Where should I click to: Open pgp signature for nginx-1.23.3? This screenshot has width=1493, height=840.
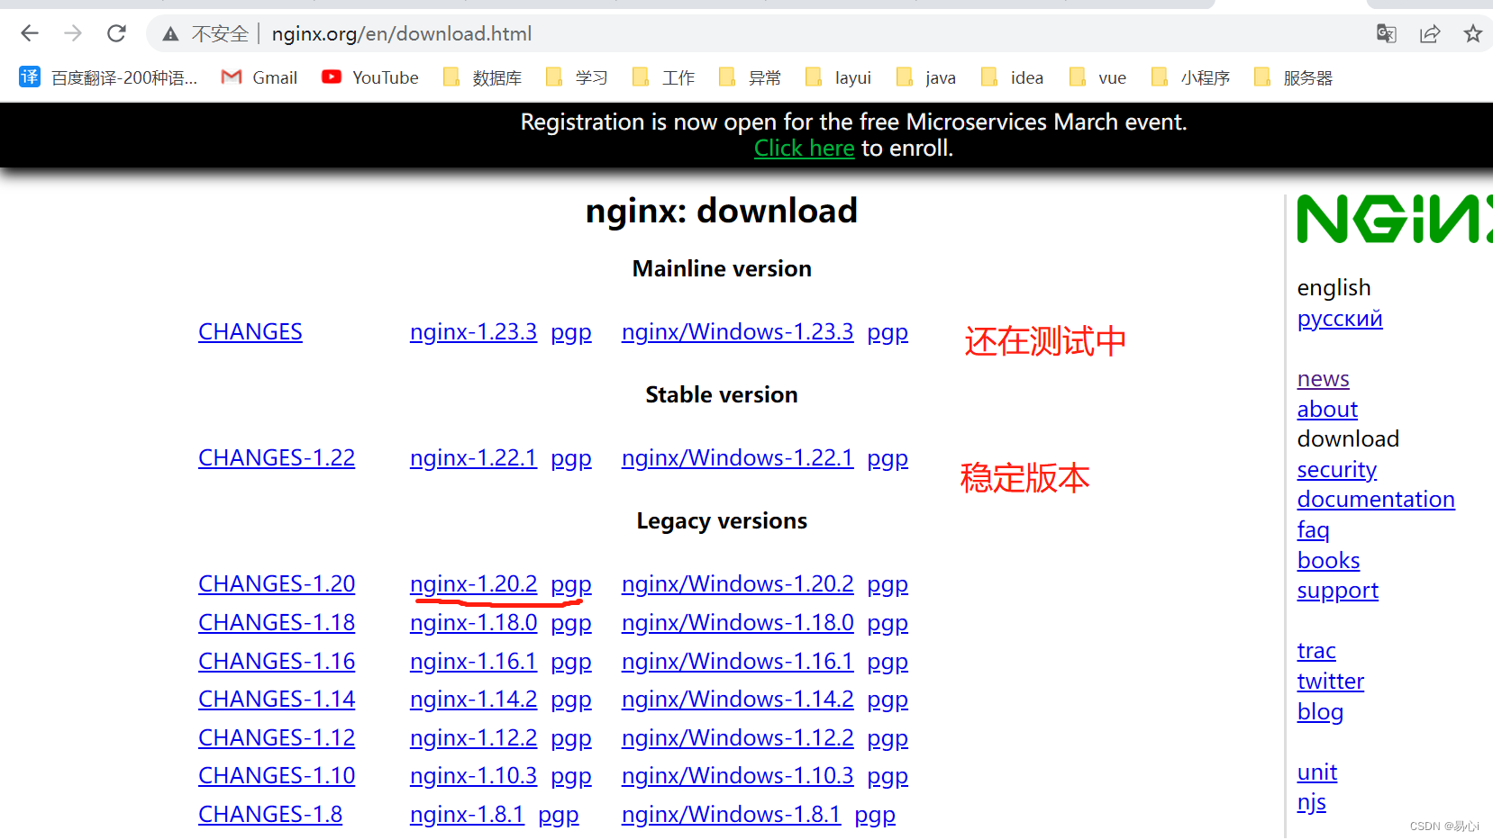(x=571, y=333)
